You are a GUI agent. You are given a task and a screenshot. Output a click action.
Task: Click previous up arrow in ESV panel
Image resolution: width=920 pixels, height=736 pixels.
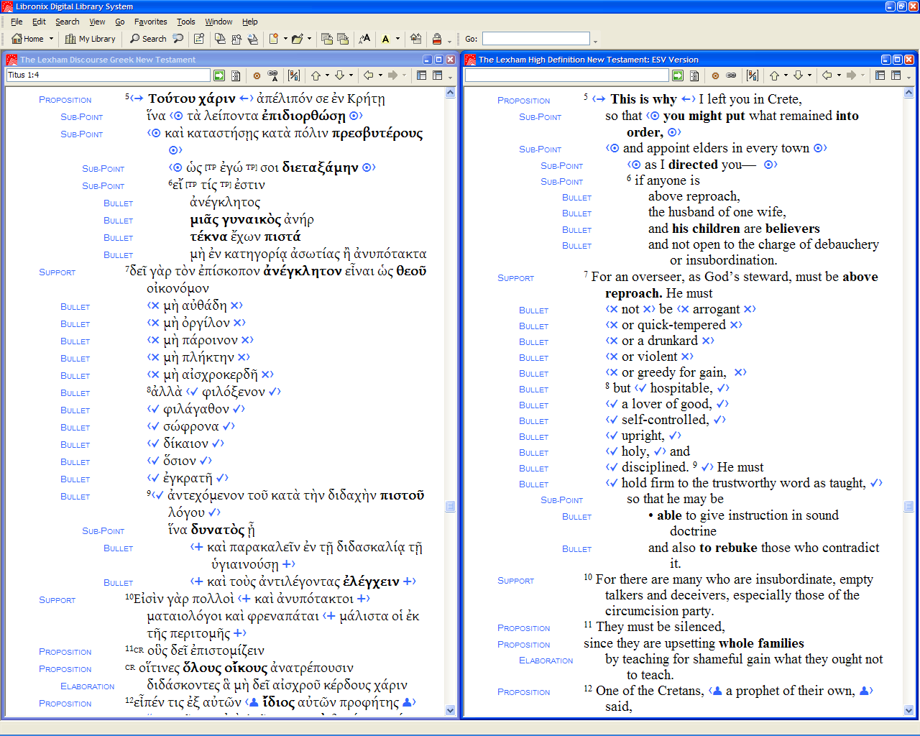[774, 75]
